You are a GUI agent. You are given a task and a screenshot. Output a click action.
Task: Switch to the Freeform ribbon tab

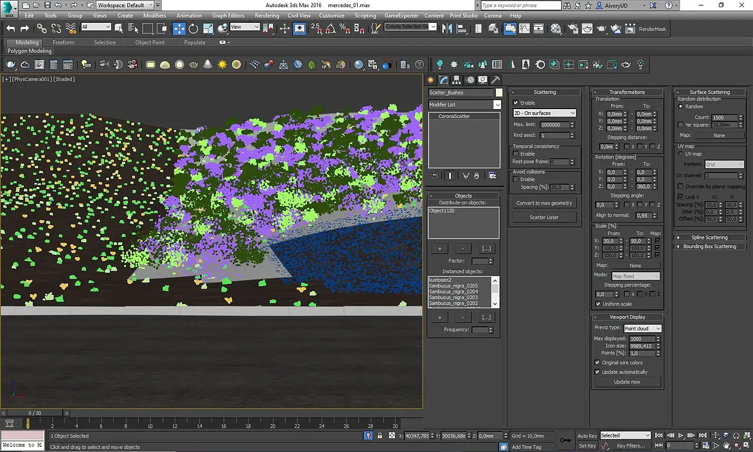pos(63,42)
